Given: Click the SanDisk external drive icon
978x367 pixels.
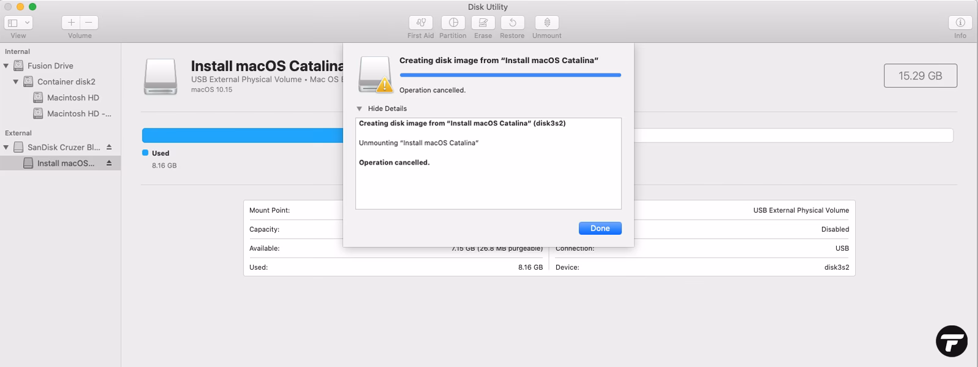Looking at the screenshot, I should pos(18,147).
